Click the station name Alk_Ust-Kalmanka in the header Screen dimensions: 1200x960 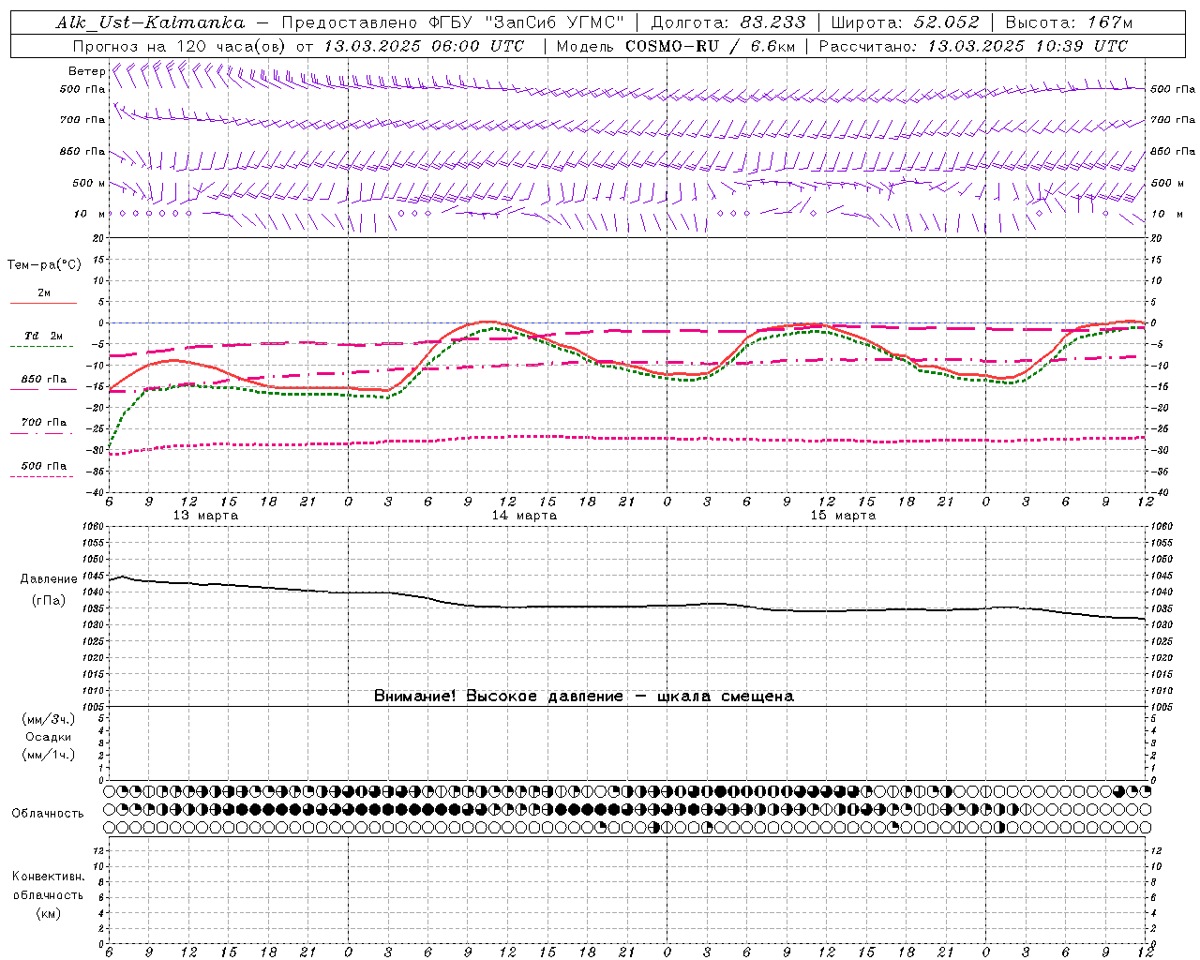149,22
